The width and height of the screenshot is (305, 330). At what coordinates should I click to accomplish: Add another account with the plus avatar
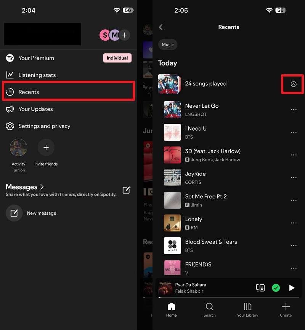[124, 35]
